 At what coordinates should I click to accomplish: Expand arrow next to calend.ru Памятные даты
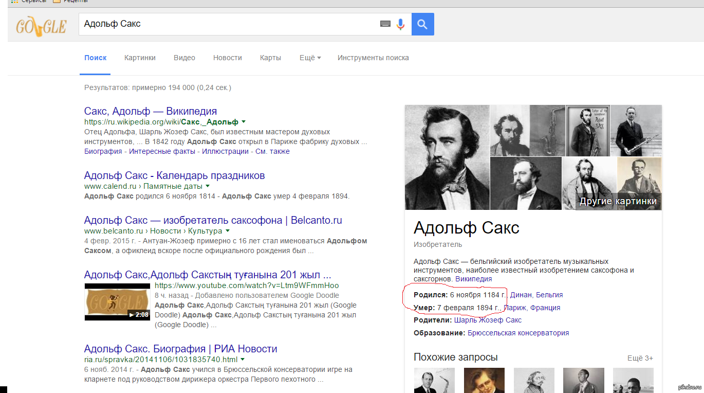pyautogui.click(x=208, y=186)
